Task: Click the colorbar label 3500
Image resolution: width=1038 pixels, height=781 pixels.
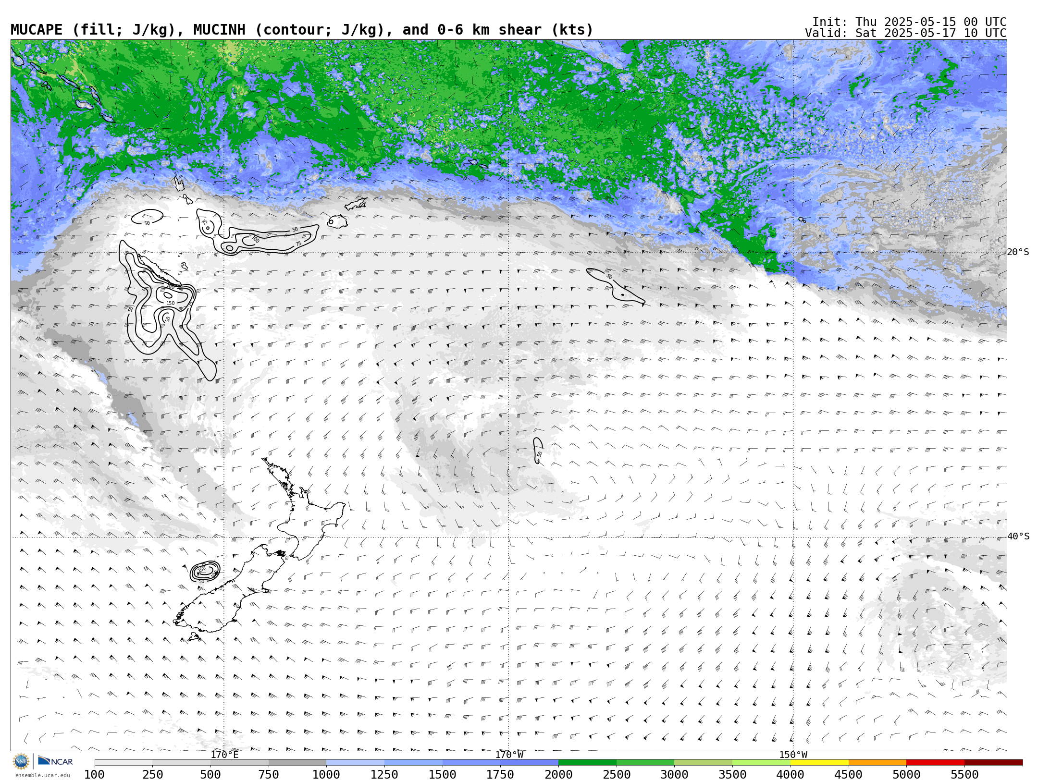Action: click(732, 774)
